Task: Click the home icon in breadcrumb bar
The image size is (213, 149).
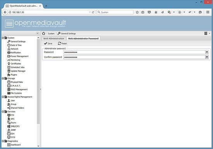Action: coord(44,33)
